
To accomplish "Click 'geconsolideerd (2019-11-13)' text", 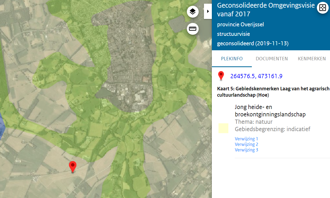I will tap(253, 44).
